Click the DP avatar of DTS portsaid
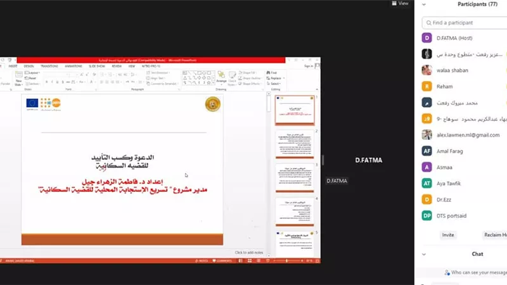The width and height of the screenshot is (507, 285). tap(427, 215)
